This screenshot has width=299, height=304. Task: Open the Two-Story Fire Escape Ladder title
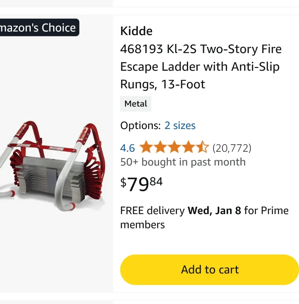click(x=201, y=67)
